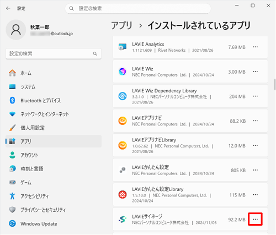Click the home icon in the sidebar

(x=12, y=73)
